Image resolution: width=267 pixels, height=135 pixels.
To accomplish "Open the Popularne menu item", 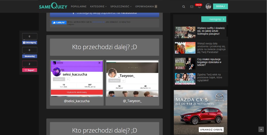I will pos(79,7).
